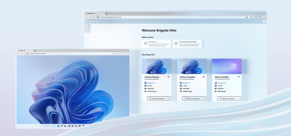The image size is (291, 136).
Task: Open settings gear for Creative Projects PC
Action: (x=168, y=77)
